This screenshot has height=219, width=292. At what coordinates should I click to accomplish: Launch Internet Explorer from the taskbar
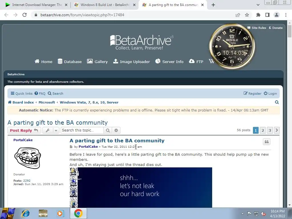coord(25,213)
